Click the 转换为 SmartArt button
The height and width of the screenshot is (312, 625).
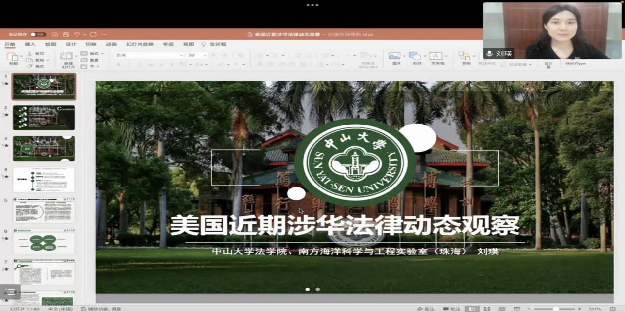(x=368, y=60)
